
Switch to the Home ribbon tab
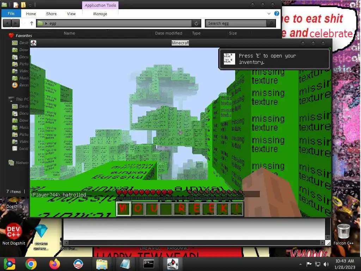(x=31, y=14)
